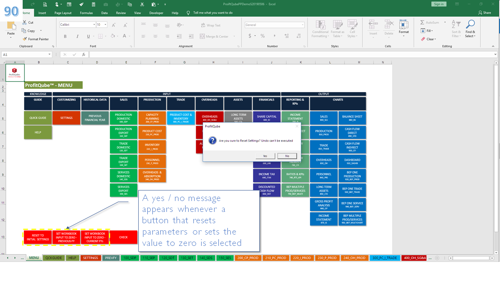The width and height of the screenshot is (500, 281).
Task: Toggle Merge & Center
Action: pos(214,36)
